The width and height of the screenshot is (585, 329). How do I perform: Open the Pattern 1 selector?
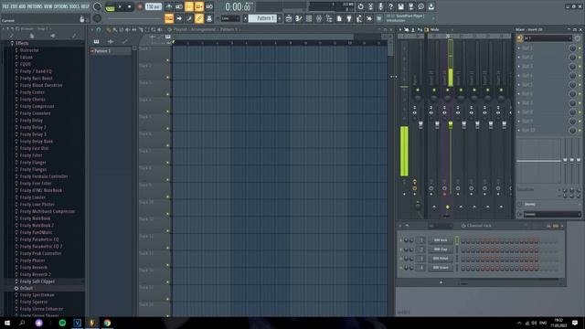pos(262,18)
